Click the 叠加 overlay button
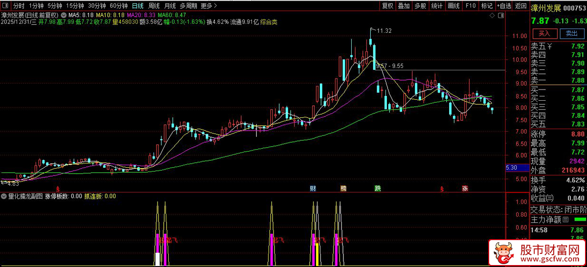587x267 pixels. (x=404, y=6)
